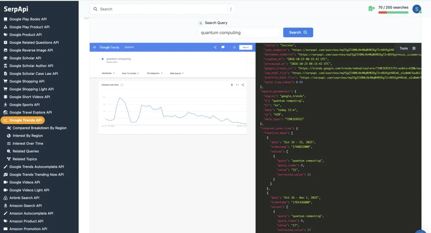
Task: Click Google Scholar Author API icon
Action: coord(5,66)
